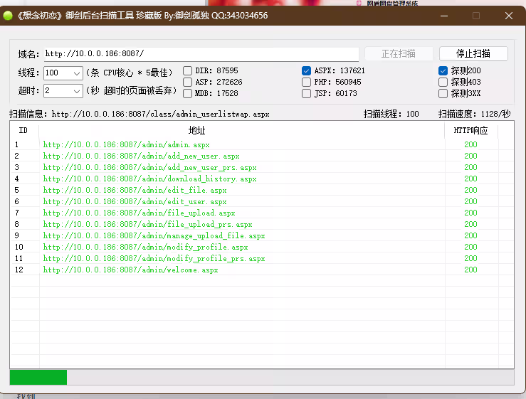Click the 停止扫描 stop scan button
Viewport: 526px width, 399px height.
[473, 53]
